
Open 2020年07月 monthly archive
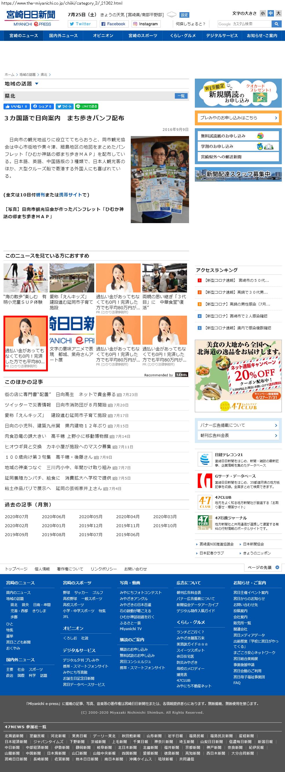pos(17,517)
